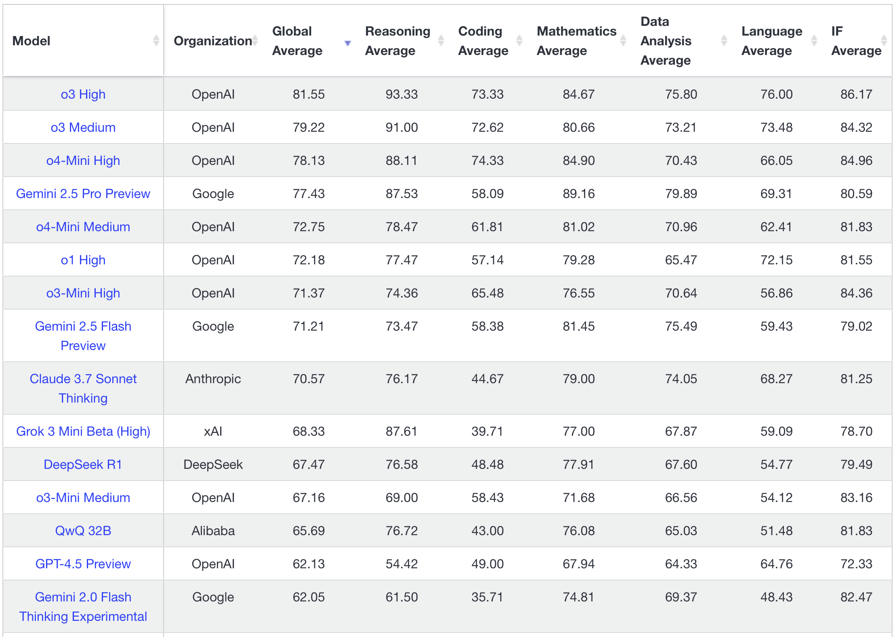The image size is (895, 637).
Task: Click Data Analysis Average sort icon
Action: tap(724, 41)
